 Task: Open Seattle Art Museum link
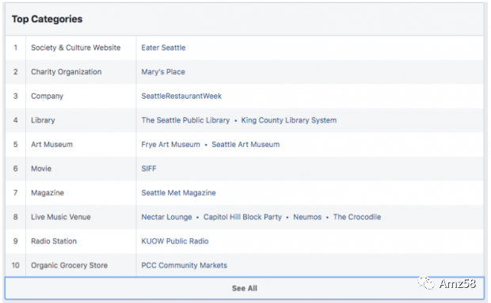point(246,145)
